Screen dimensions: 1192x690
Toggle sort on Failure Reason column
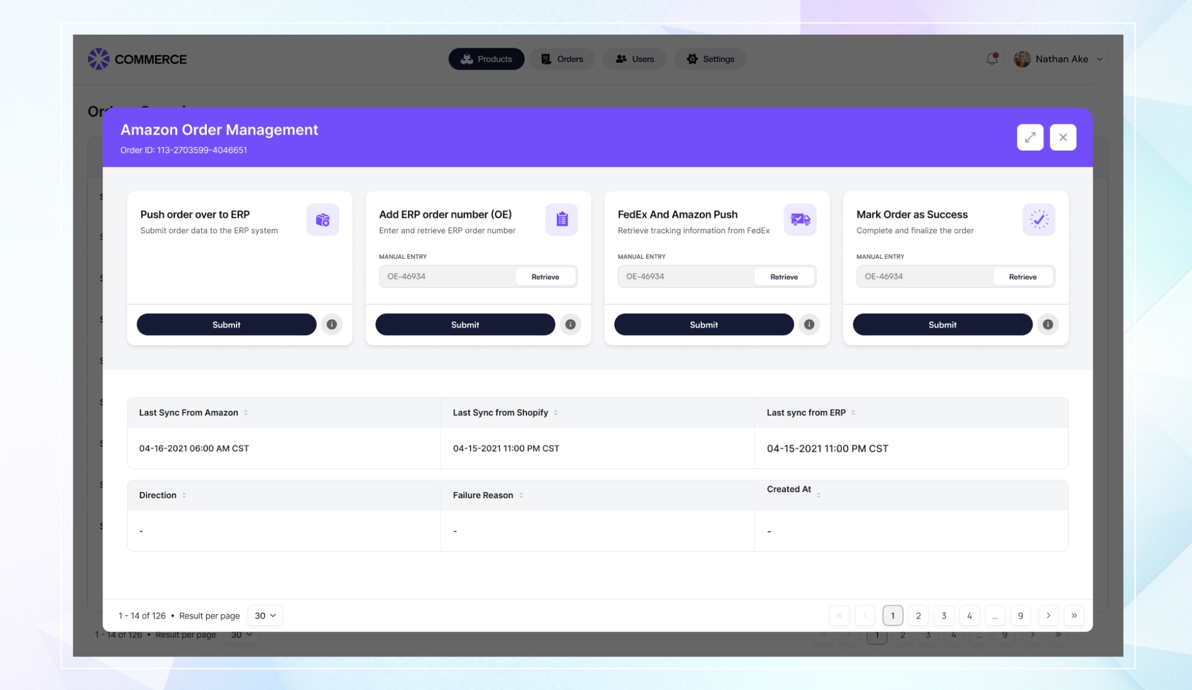(x=521, y=495)
